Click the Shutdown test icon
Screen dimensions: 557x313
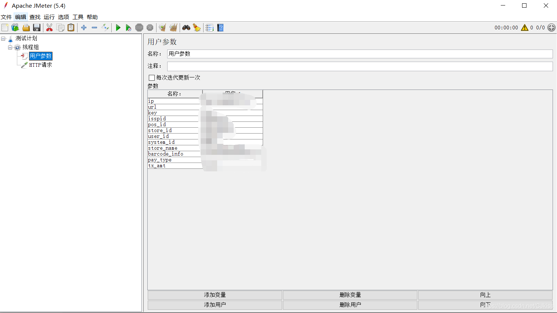pos(150,28)
